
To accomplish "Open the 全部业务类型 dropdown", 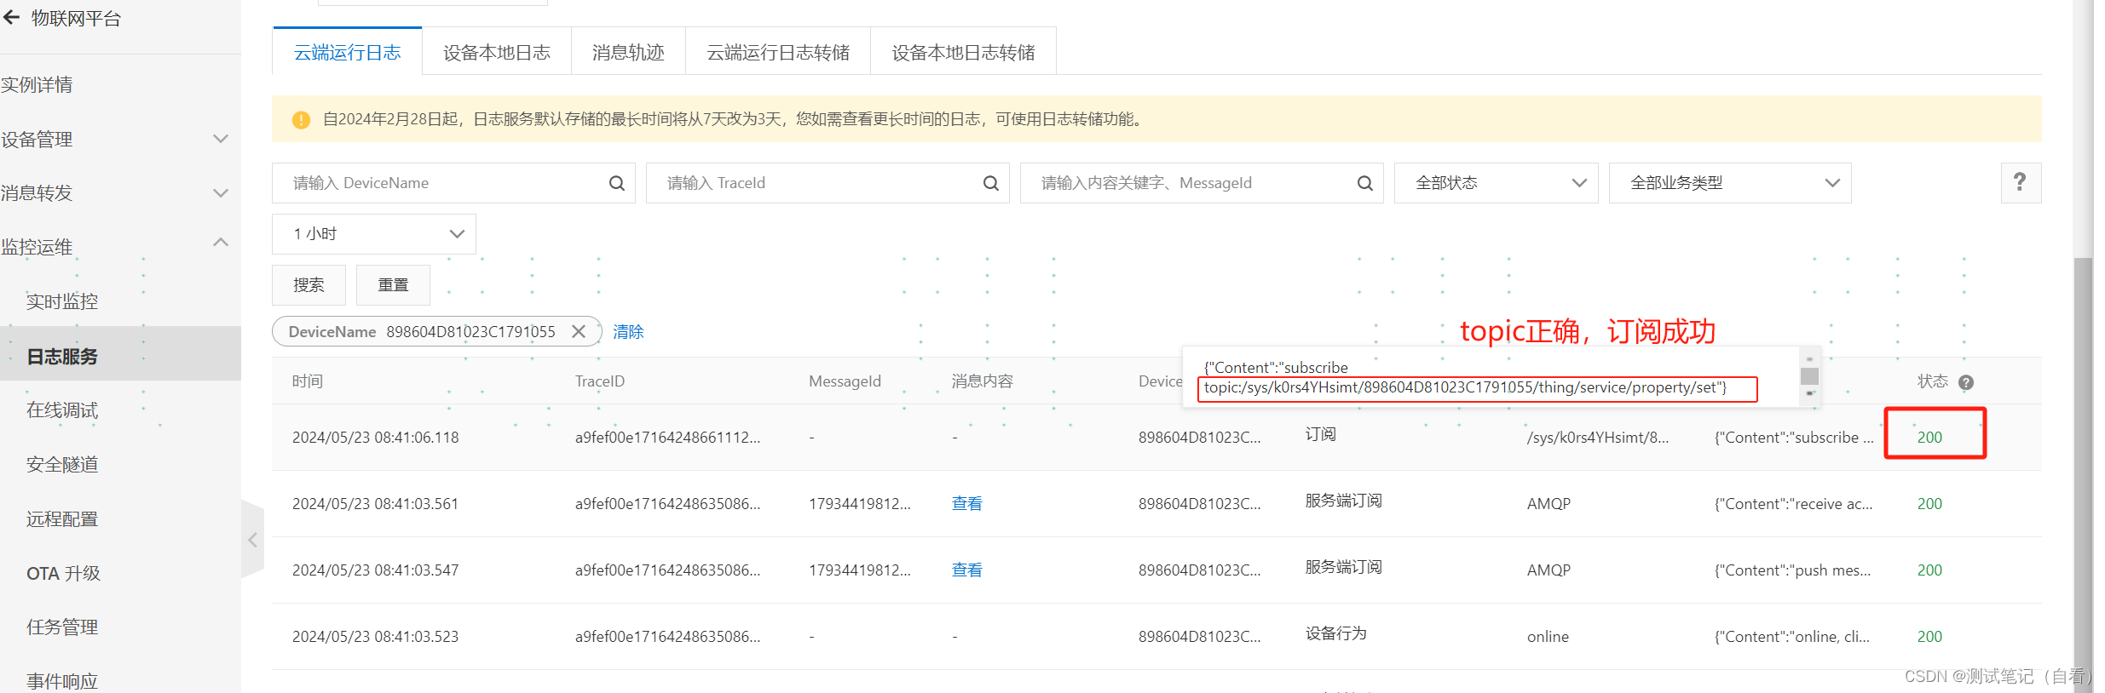I will click(x=1729, y=183).
